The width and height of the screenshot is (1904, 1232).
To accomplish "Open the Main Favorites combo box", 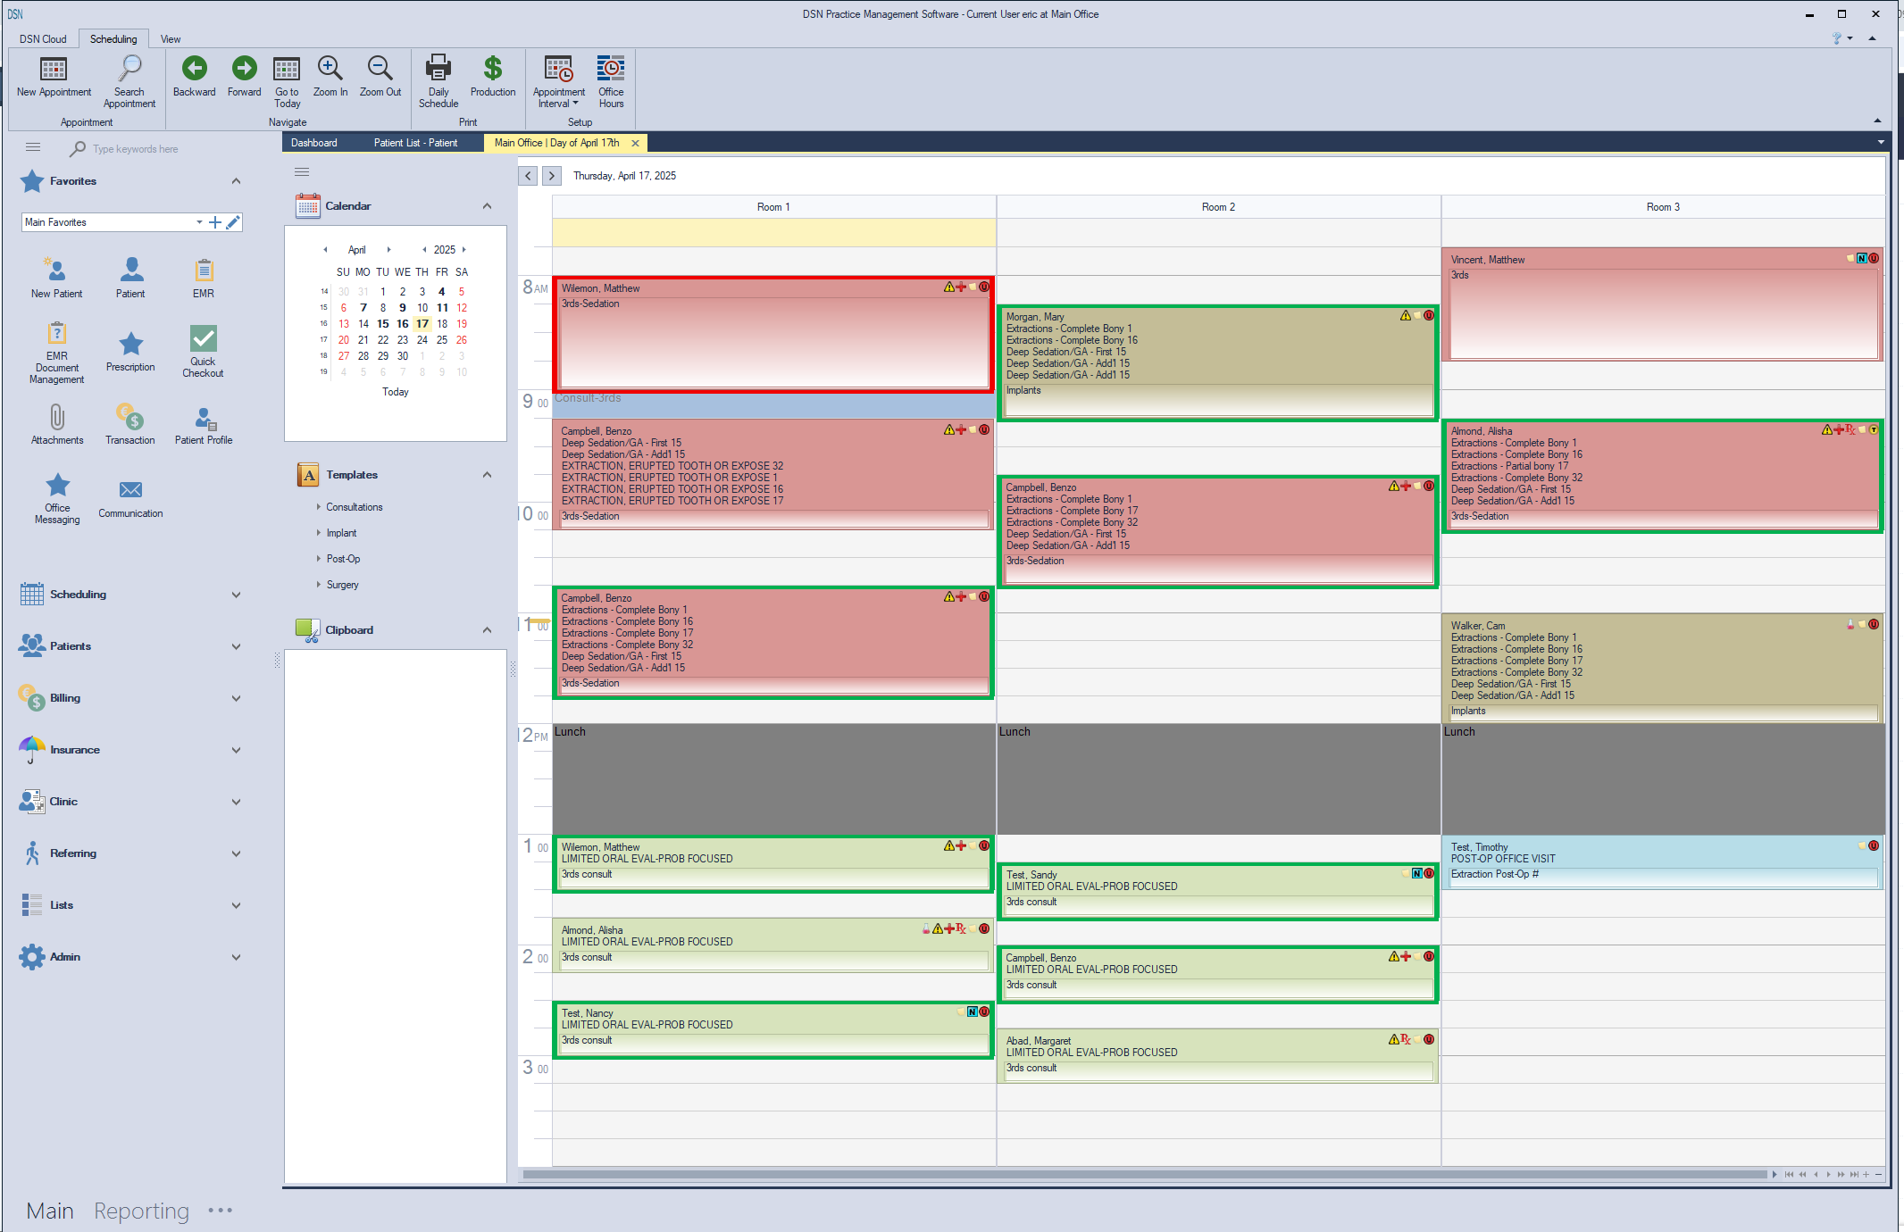I will (x=198, y=222).
